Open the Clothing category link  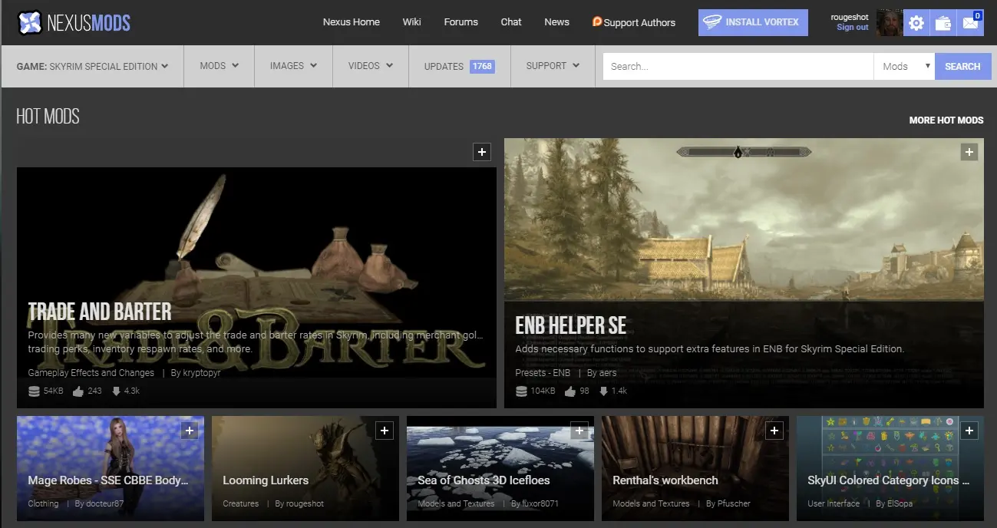(43, 504)
